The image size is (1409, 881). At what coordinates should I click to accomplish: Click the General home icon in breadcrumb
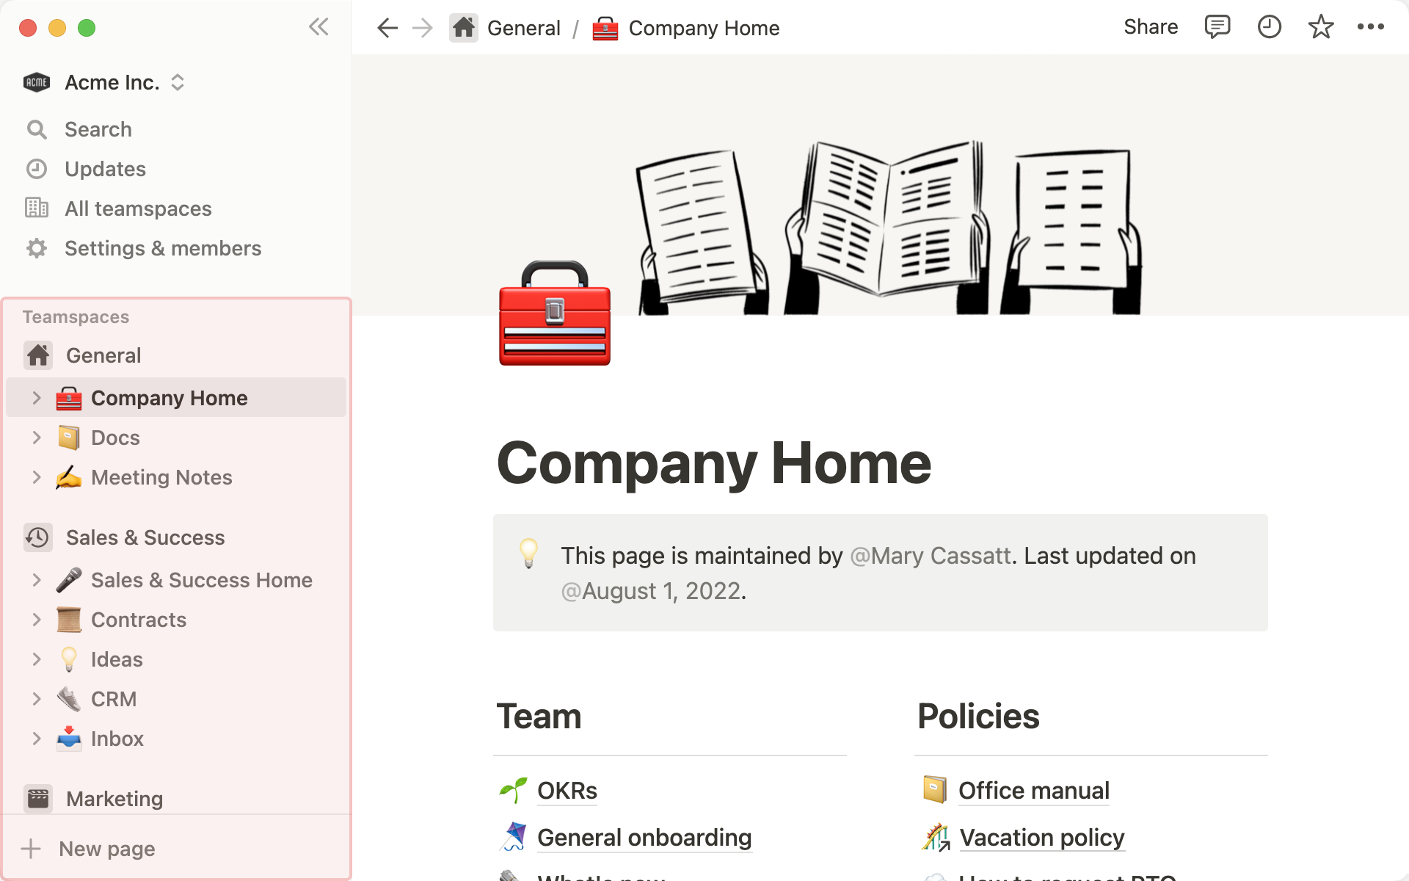pyautogui.click(x=465, y=29)
